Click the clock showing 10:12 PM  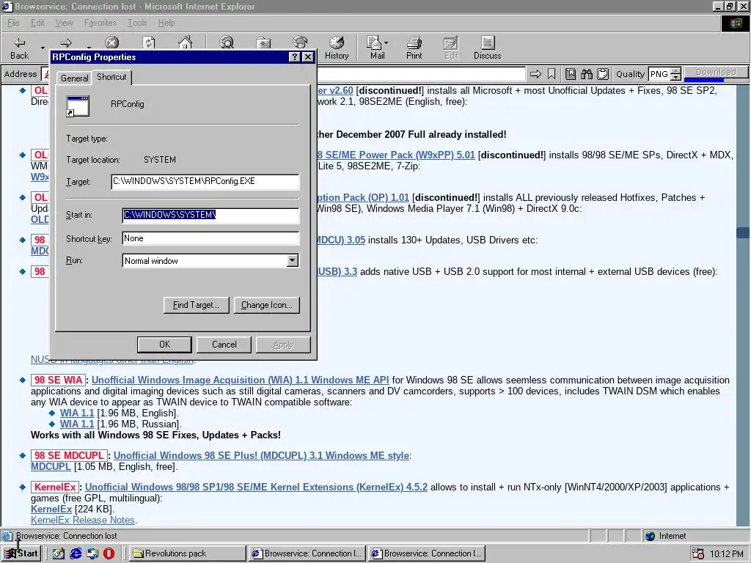(x=727, y=554)
